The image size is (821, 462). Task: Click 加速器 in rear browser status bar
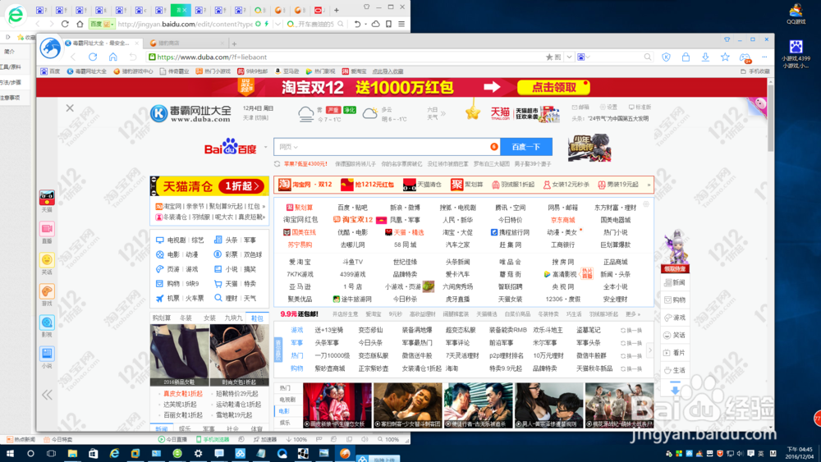tap(265, 440)
